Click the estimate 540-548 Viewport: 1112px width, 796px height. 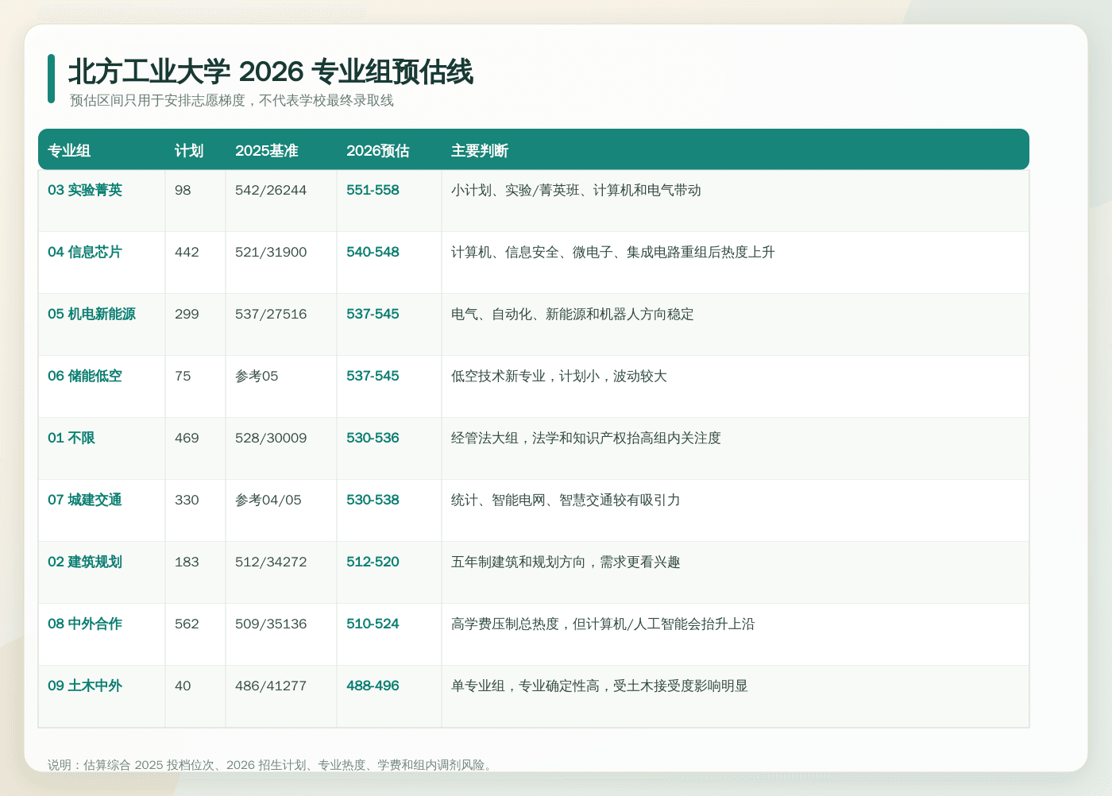pos(373,252)
